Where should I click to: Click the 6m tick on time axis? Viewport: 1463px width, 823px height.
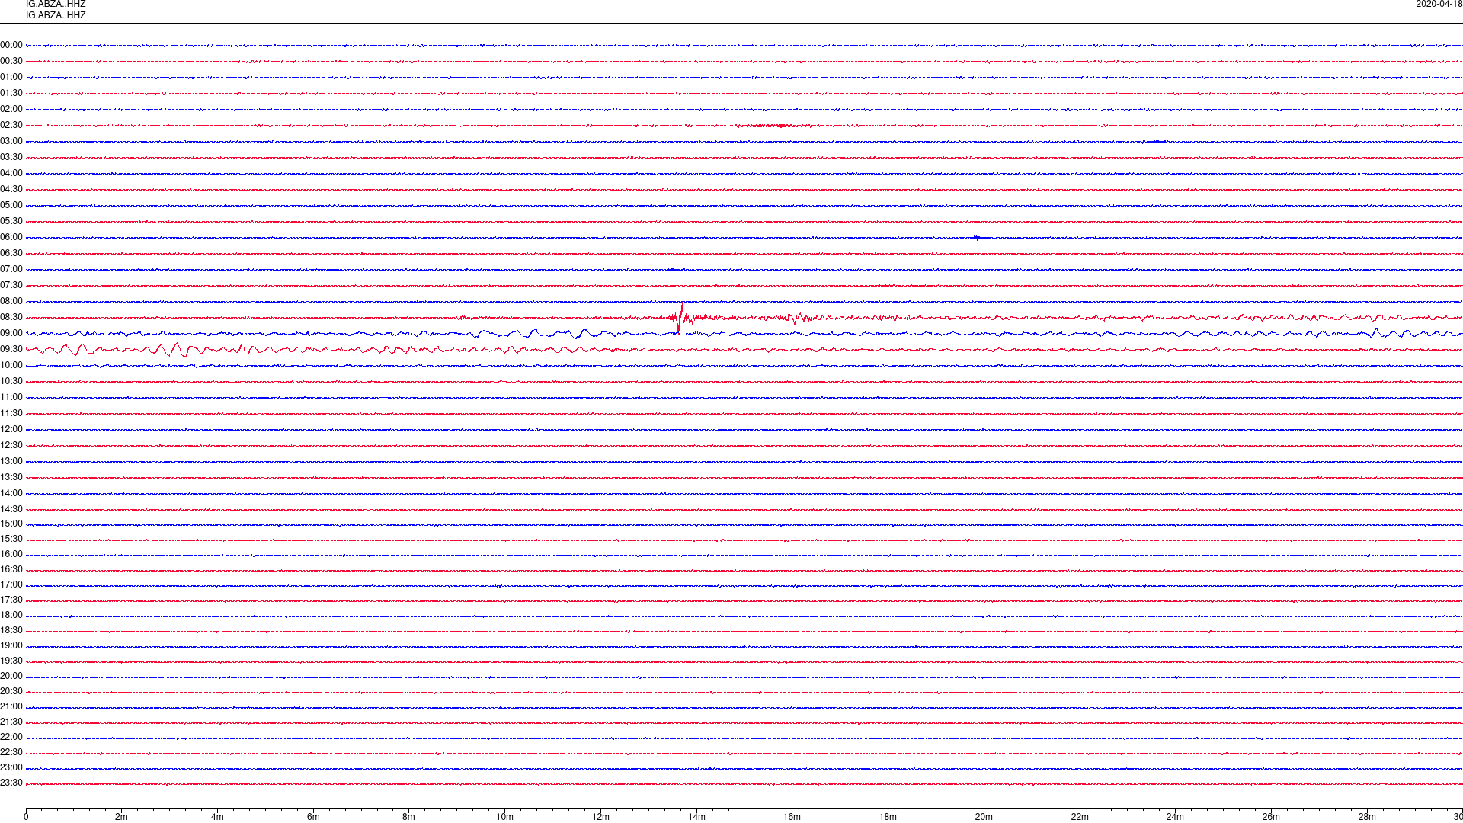313,817
